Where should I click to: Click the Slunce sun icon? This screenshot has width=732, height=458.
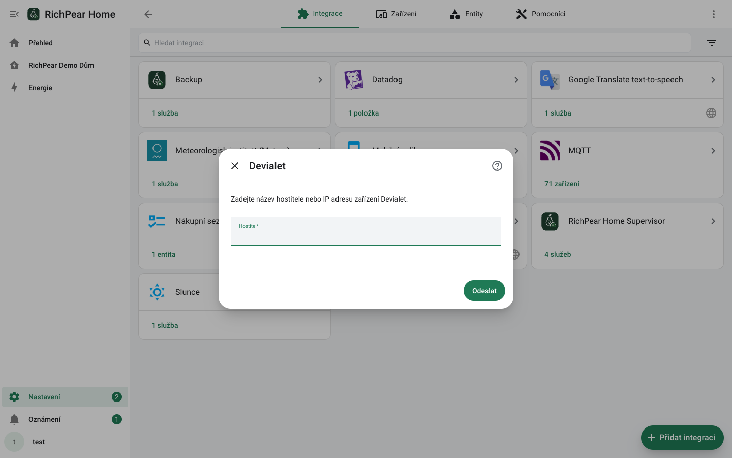pyautogui.click(x=157, y=292)
